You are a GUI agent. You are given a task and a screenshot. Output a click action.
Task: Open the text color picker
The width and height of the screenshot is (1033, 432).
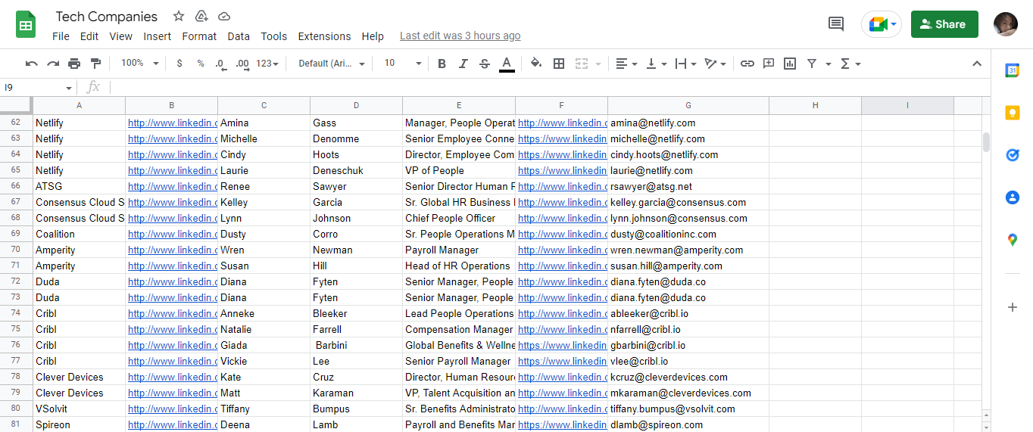507,64
